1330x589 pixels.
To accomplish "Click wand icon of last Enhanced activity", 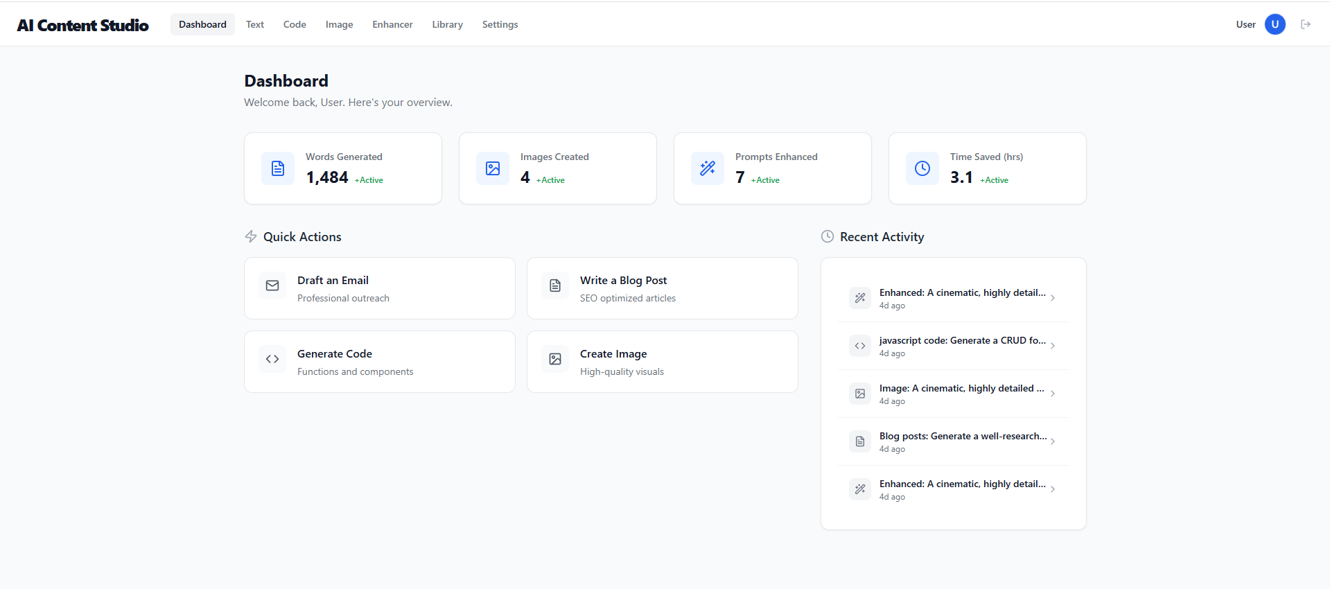I will point(860,489).
